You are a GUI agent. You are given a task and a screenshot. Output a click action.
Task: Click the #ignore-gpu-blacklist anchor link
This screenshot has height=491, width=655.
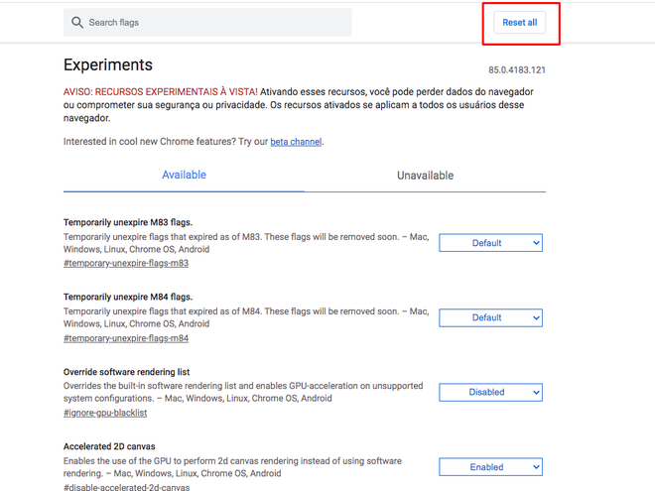[105, 413]
